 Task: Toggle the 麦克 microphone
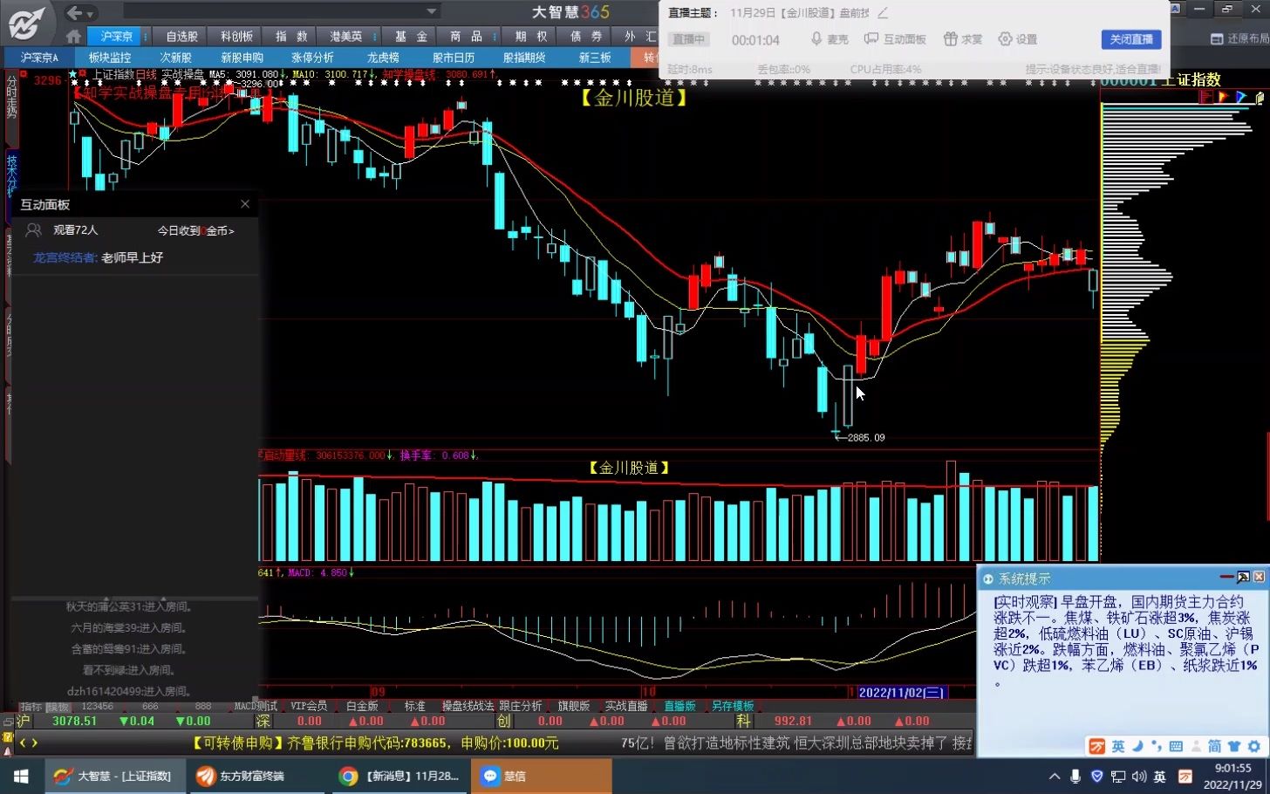click(830, 39)
